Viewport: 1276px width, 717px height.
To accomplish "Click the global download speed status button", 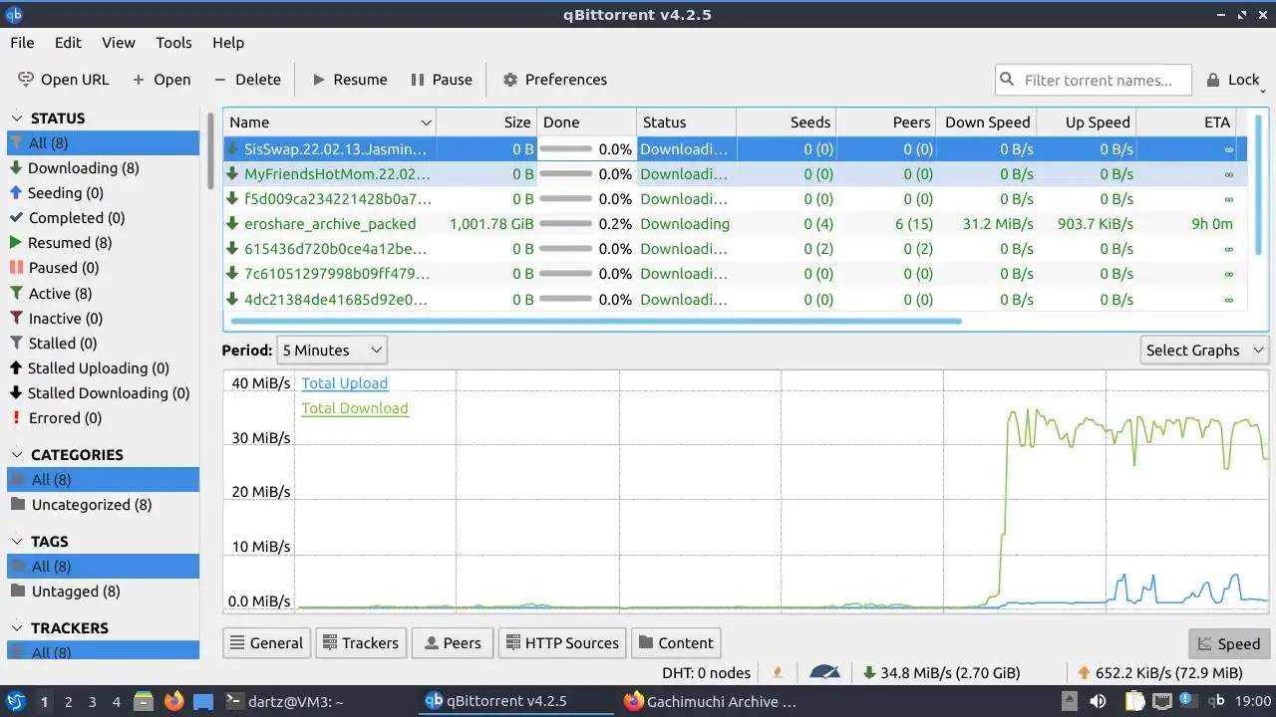I will (x=942, y=673).
